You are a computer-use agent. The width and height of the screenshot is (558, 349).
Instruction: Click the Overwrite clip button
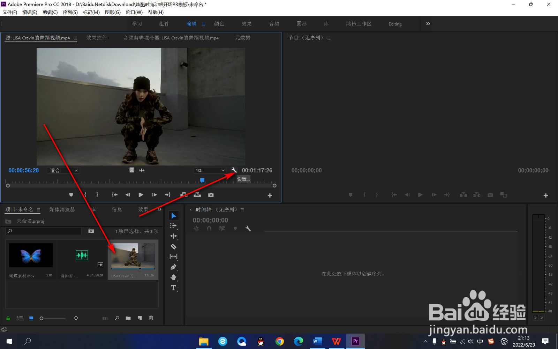pyautogui.click(x=197, y=195)
